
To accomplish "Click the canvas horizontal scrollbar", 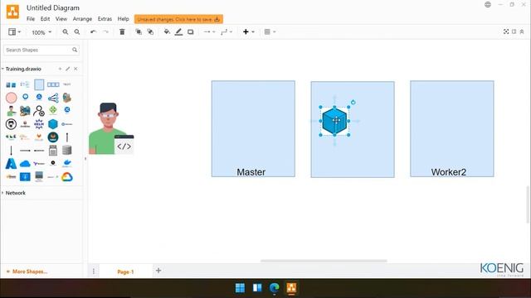I will [x=324, y=261].
